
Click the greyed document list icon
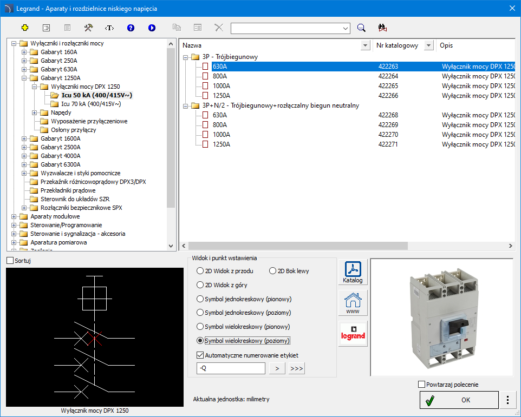[x=68, y=28]
